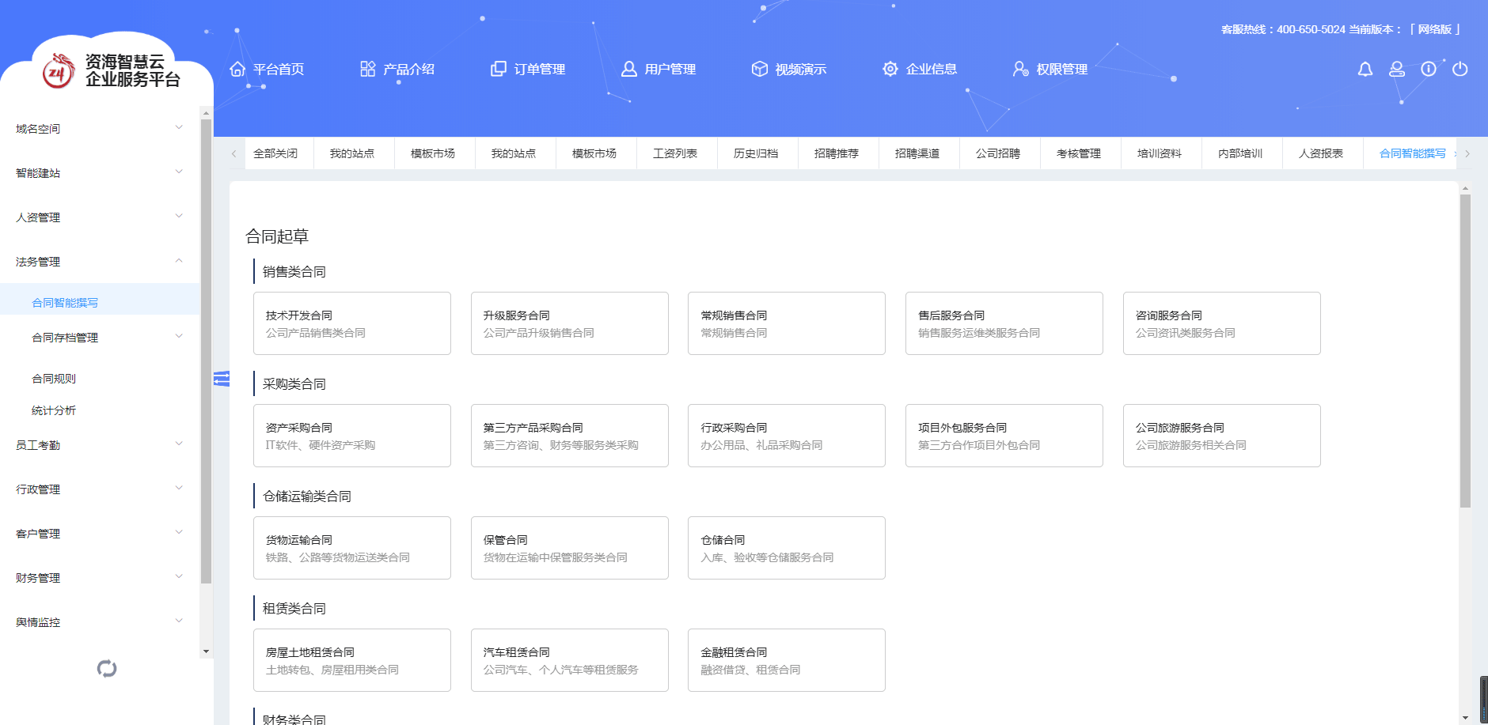Collapse the 法务管理 sidebar section
Image resolution: width=1488 pixels, height=725 pixels.
tap(99, 261)
